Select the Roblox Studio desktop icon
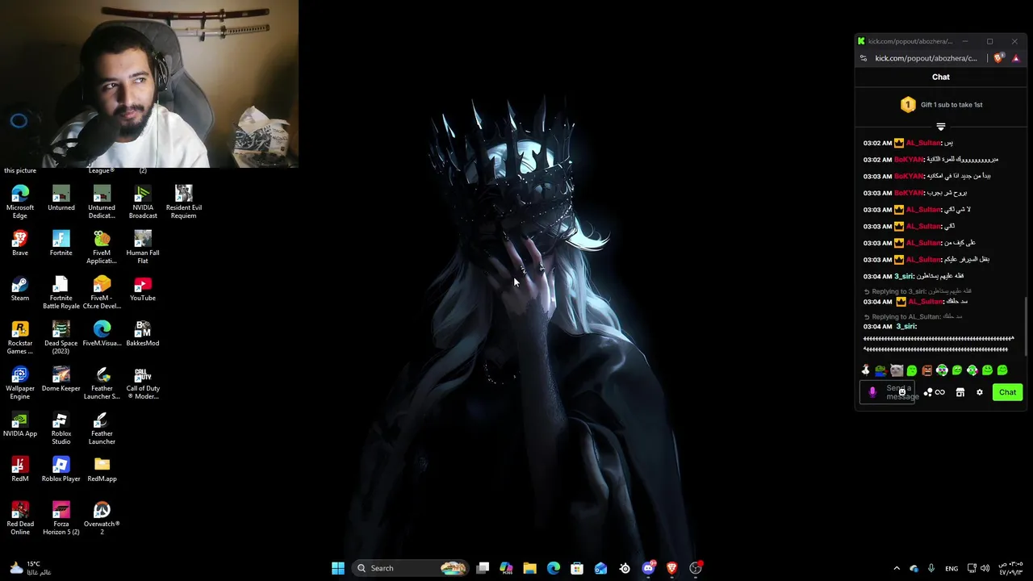The height and width of the screenshot is (581, 1033). coord(61,428)
